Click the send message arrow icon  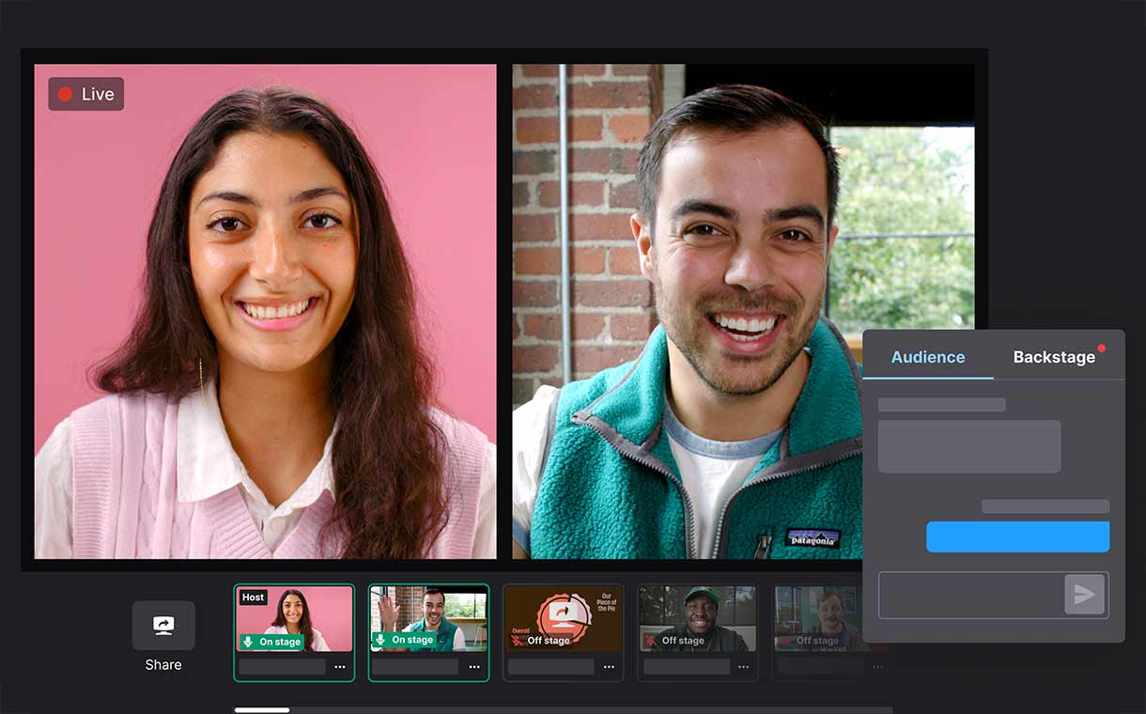click(1087, 594)
